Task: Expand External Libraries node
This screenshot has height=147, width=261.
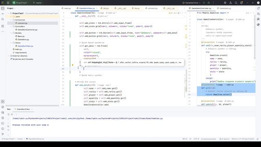Action: [x=8, y=56]
